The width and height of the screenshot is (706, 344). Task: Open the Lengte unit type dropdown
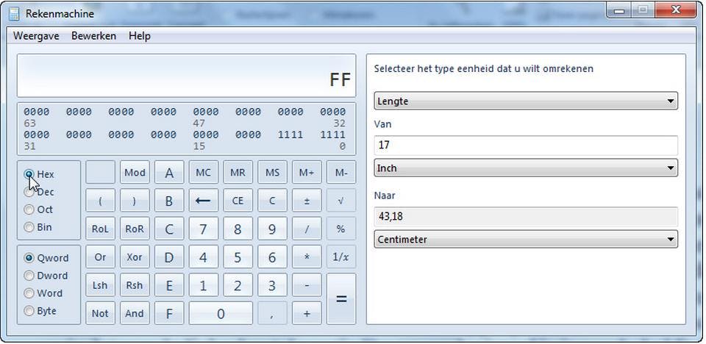[x=525, y=101]
